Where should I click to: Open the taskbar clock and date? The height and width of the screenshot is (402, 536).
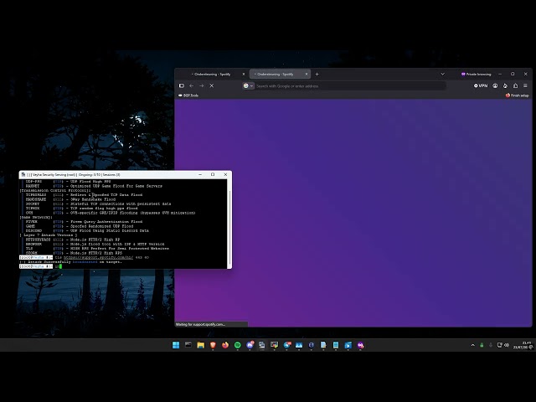522,345
